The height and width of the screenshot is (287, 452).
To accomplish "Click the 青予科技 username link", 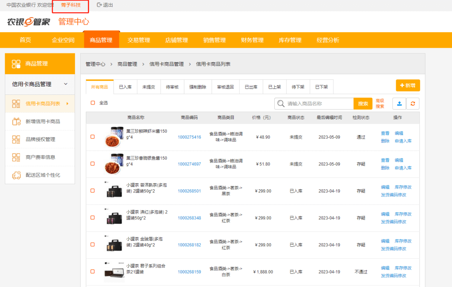I will [x=71, y=5].
